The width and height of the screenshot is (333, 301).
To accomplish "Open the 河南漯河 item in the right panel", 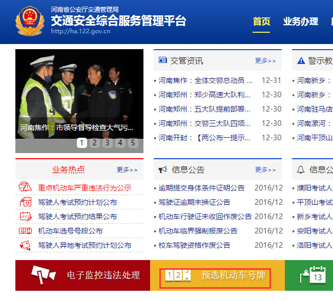I will (x=314, y=123).
